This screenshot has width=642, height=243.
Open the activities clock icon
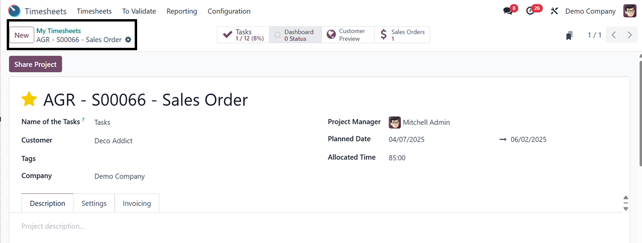click(x=530, y=11)
